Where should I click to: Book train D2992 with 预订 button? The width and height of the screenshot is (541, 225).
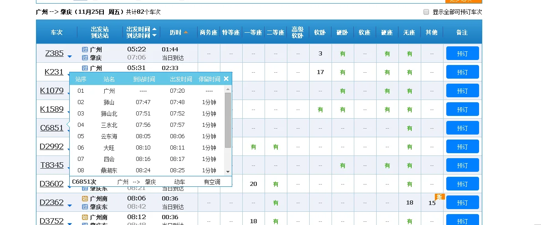(x=462, y=146)
